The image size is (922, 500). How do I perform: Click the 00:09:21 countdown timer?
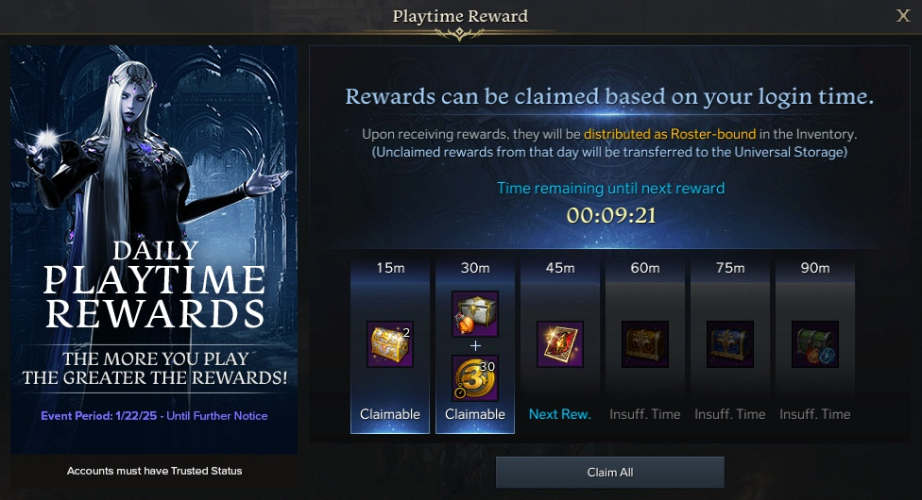pyautogui.click(x=611, y=216)
